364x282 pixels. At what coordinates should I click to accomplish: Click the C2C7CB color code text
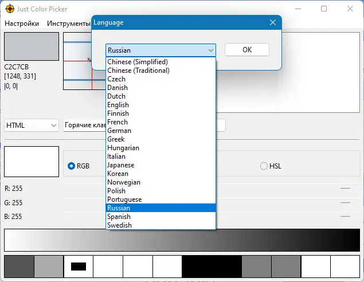17,67
